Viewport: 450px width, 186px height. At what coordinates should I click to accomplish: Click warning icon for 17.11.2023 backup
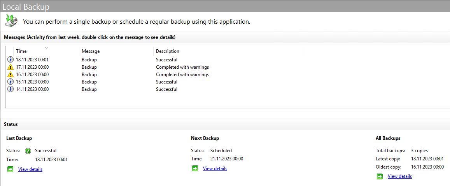[11, 67]
